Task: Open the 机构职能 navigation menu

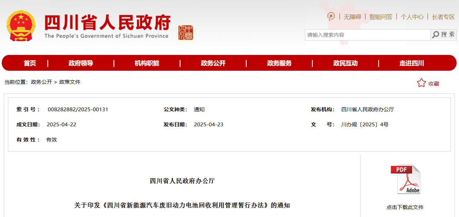Action: pyautogui.click(x=147, y=63)
